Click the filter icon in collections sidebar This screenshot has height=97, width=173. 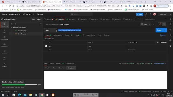(x=15, y=24)
